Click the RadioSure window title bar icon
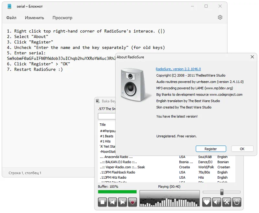The width and height of the screenshot is (259, 213). (98, 101)
